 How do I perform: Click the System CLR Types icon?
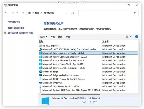point(41,90)
